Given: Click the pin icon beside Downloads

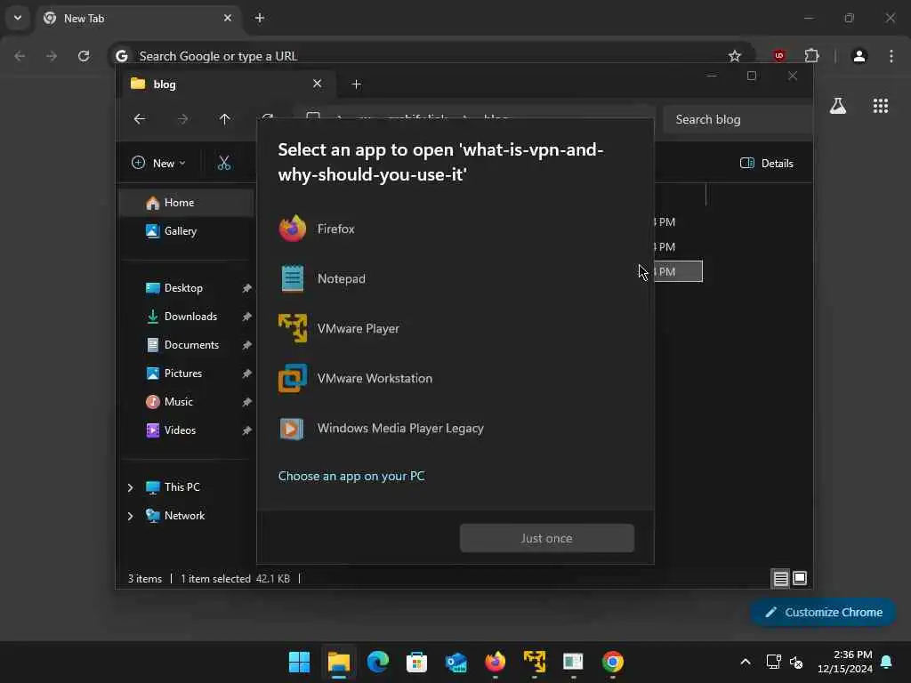Looking at the screenshot, I should tap(247, 317).
